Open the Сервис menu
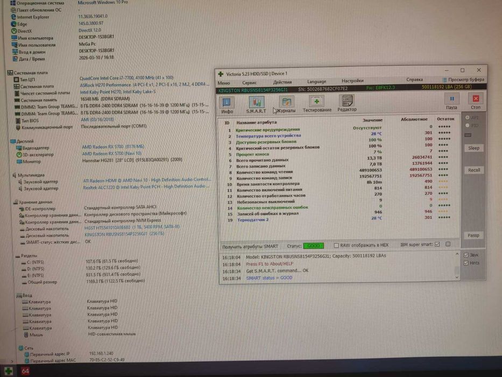 (250, 83)
